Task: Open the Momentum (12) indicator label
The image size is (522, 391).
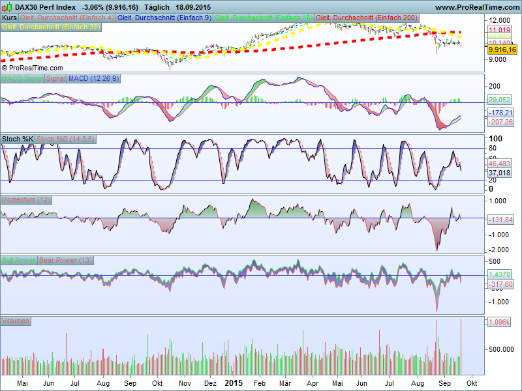Action: pos(26,199)
